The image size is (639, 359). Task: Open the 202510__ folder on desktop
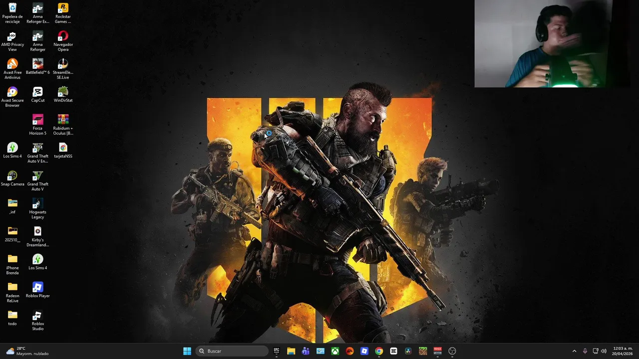click(12, 234)
